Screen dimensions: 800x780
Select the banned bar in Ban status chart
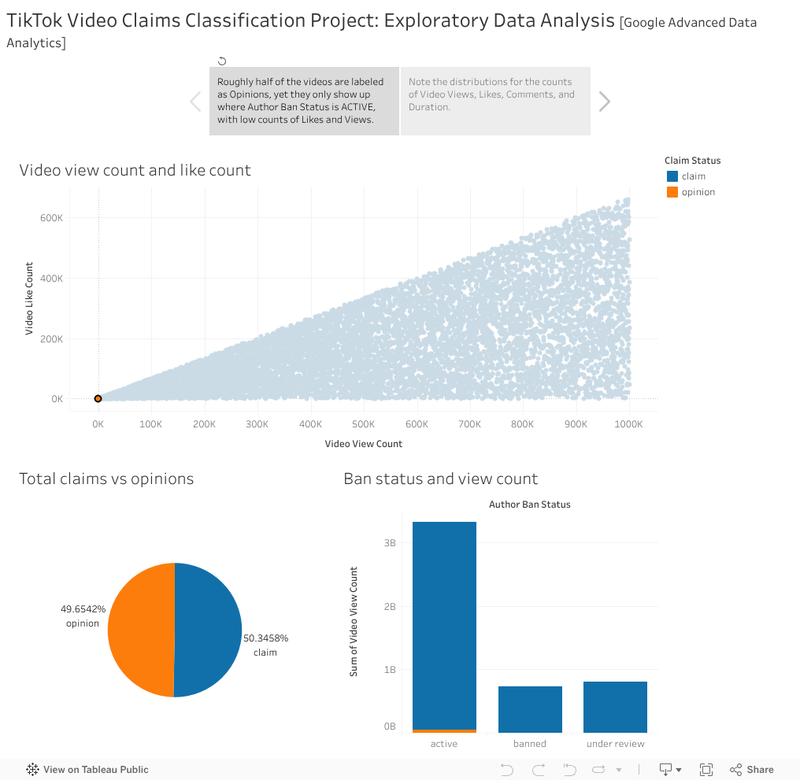click(x=529, y=707)
